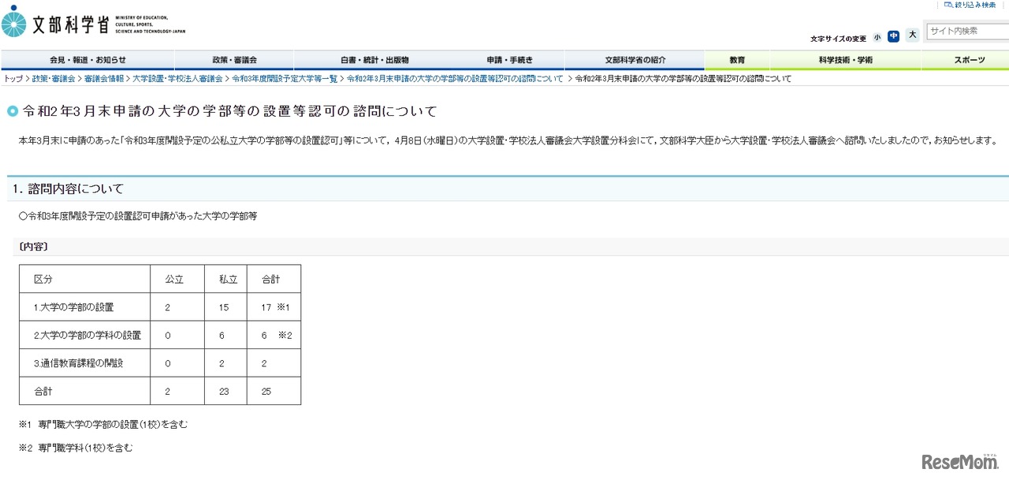Toggle the 中 medium font size button
This screenshot has height=480, width=1009.
coord(893,36)
